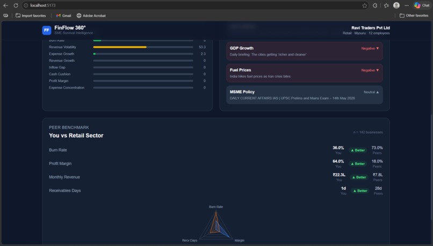433x246 pixels.
Task: Click Better badge in Burn Rate row
Action: coord(358,150)
